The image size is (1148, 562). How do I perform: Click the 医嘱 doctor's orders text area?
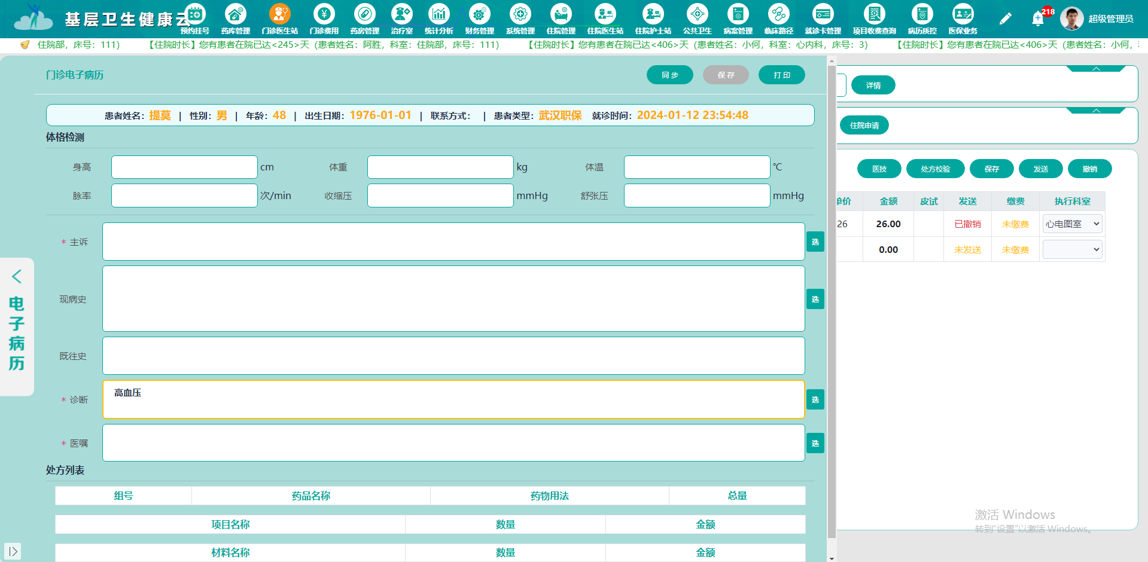click(453, 442)
